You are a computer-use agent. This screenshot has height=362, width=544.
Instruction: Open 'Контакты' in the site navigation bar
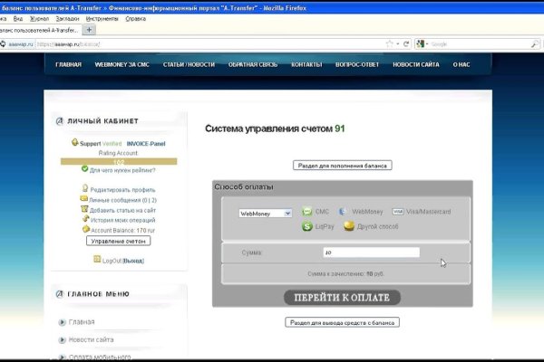coord(307,65)
